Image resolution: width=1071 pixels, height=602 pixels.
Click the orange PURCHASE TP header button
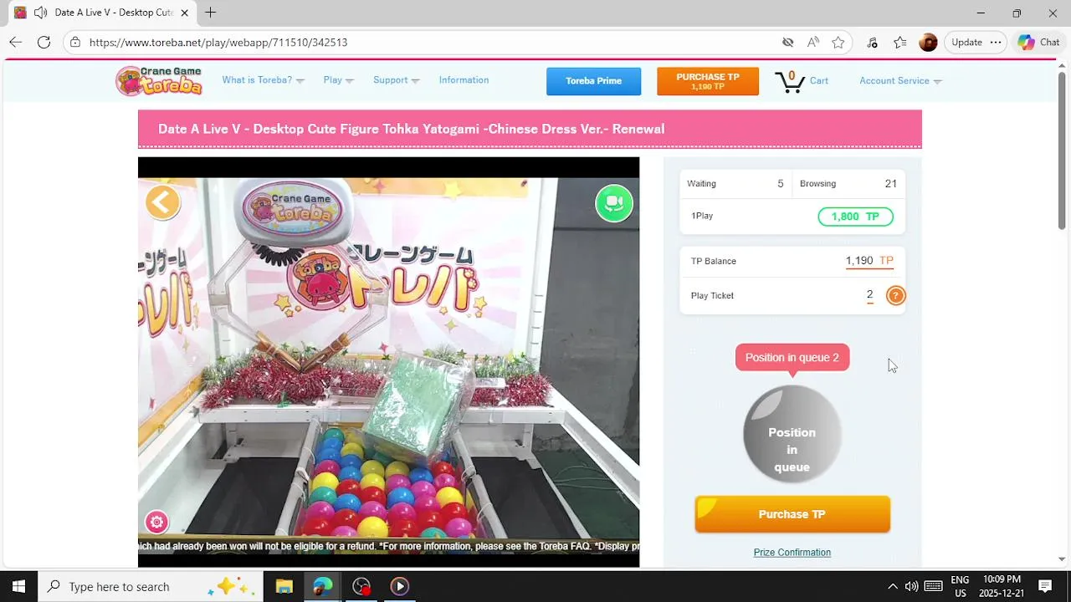[708, 81]
